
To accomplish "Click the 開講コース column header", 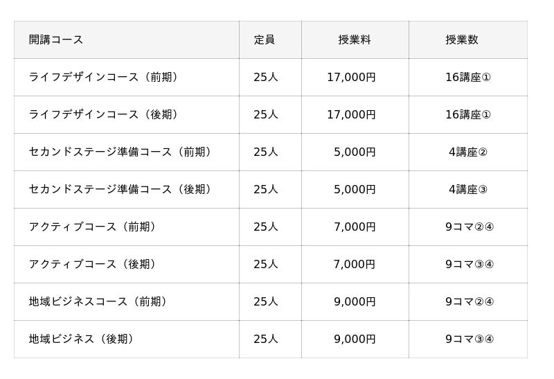I will [x=56, y=40].
